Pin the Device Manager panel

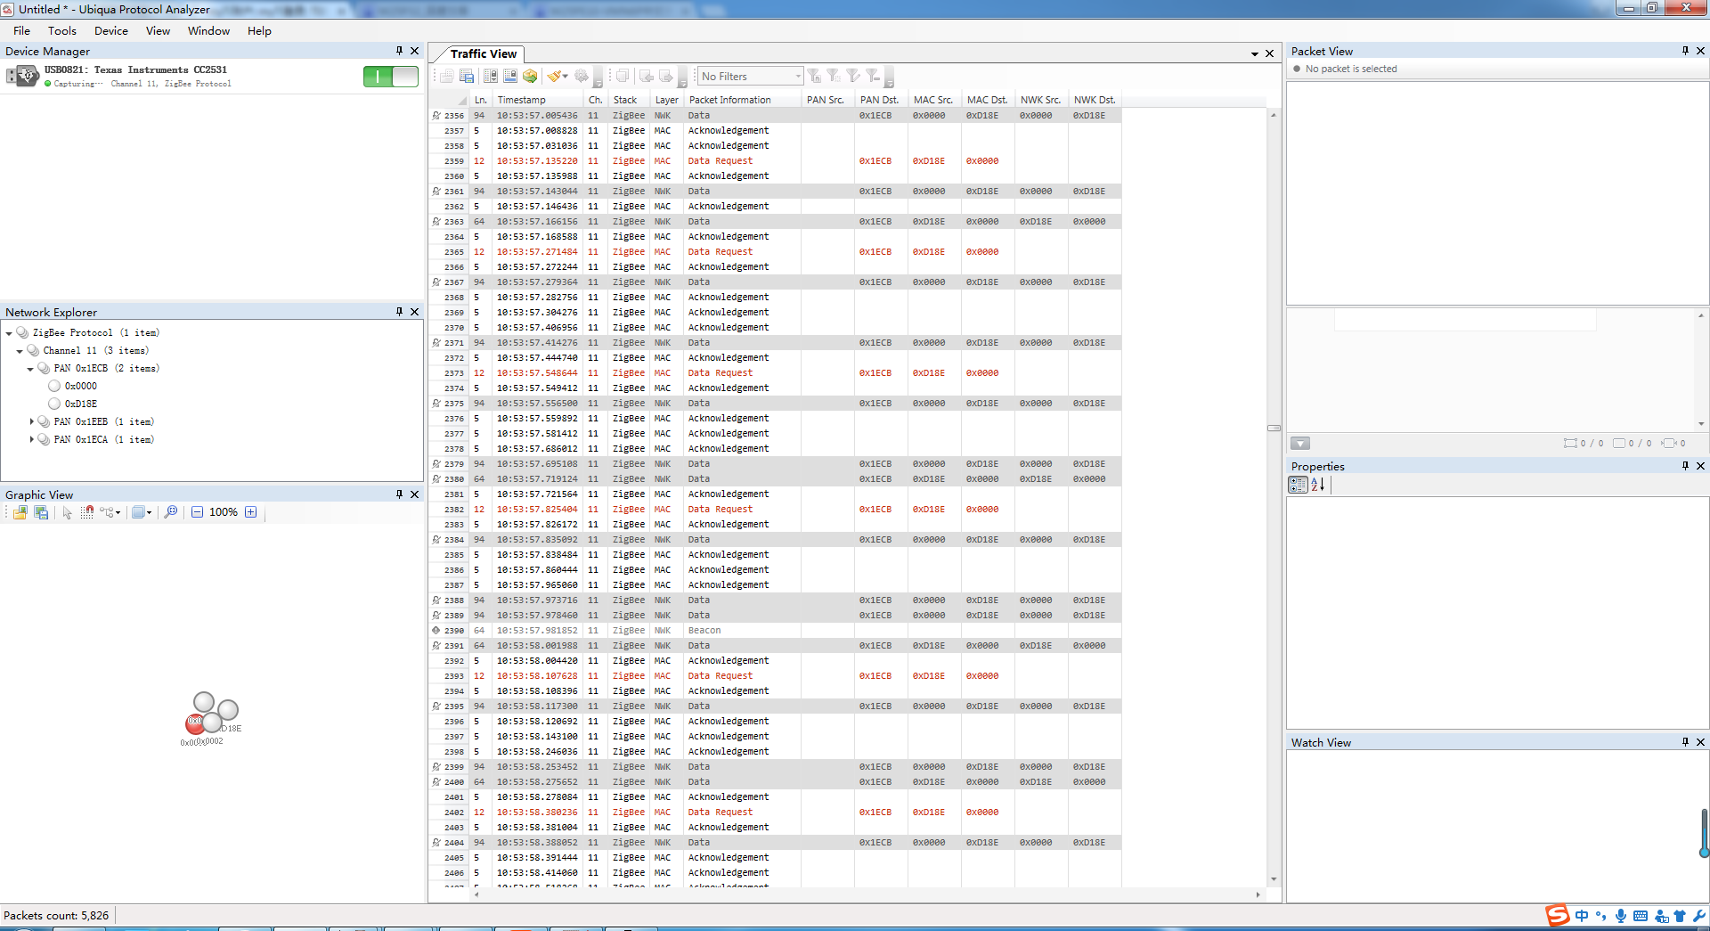(399, 51)
